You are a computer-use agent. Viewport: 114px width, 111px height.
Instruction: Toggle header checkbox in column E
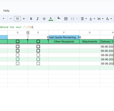point(38,42)
